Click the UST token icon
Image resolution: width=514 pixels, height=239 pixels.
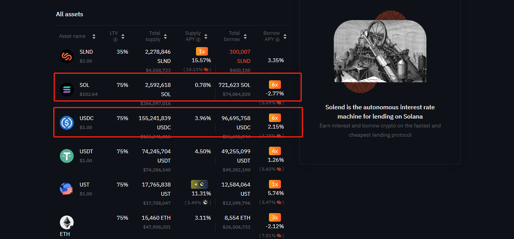(x=66, y=189)
